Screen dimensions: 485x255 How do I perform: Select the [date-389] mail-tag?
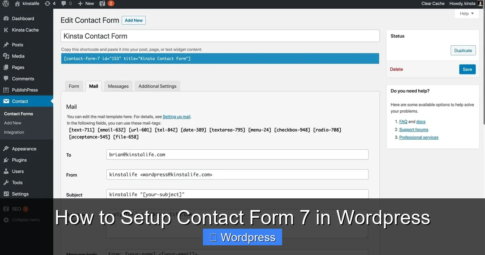coord(194,130)
